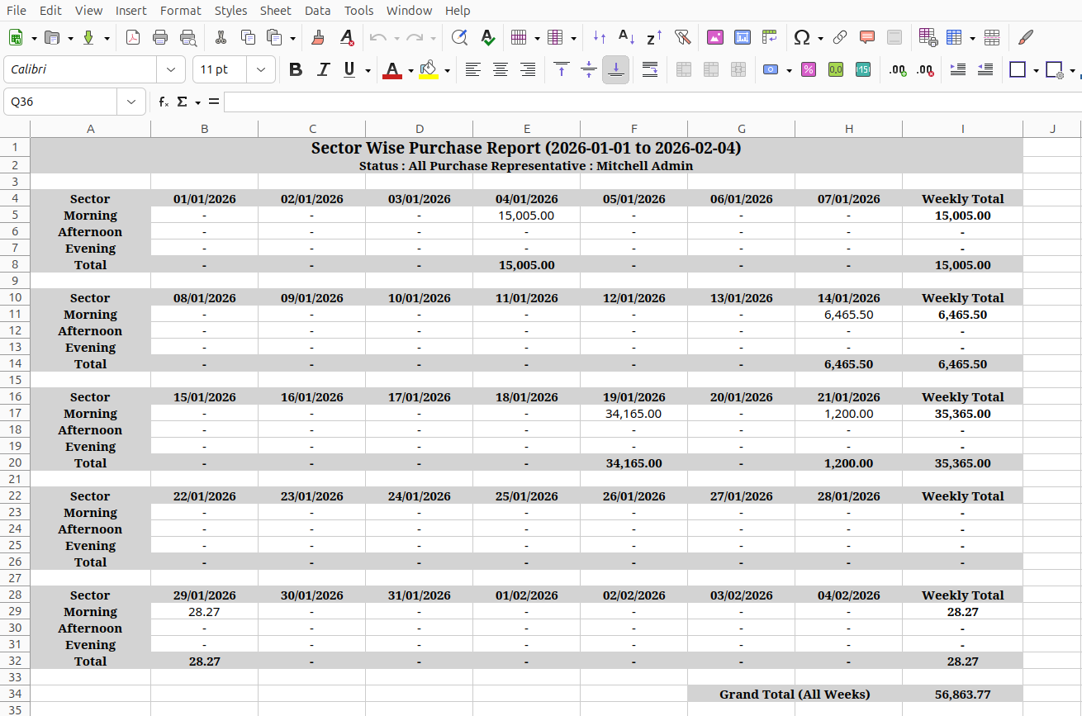Toggle the AutoFilter icon
Image resolution: width=1082 pixels, height=716 pixels.
(x=682, y=37)
